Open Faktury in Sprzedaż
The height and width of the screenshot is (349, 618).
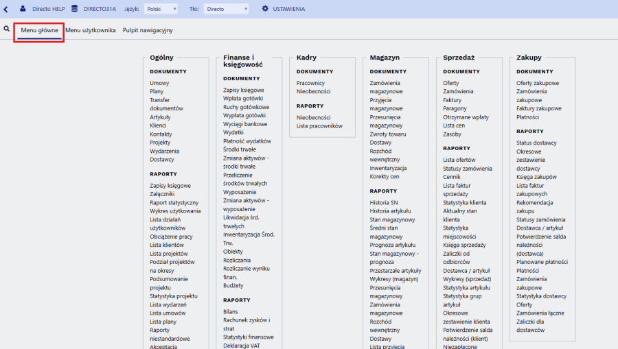pos(452,100)
